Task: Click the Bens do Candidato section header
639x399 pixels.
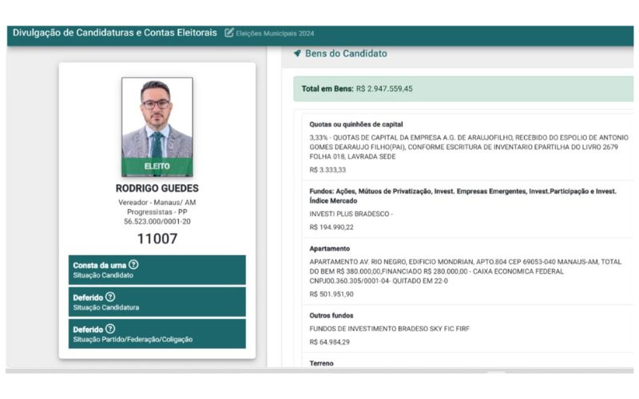Action: click(347, 53)
